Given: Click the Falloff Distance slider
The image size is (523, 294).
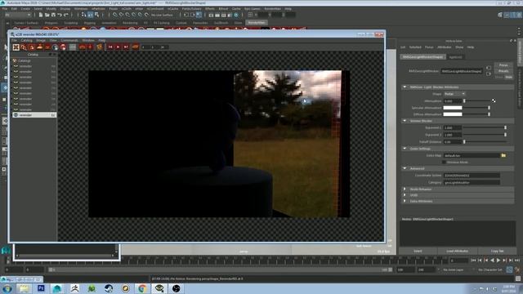Looking at the screenshot, I should (x=485, y=141).
